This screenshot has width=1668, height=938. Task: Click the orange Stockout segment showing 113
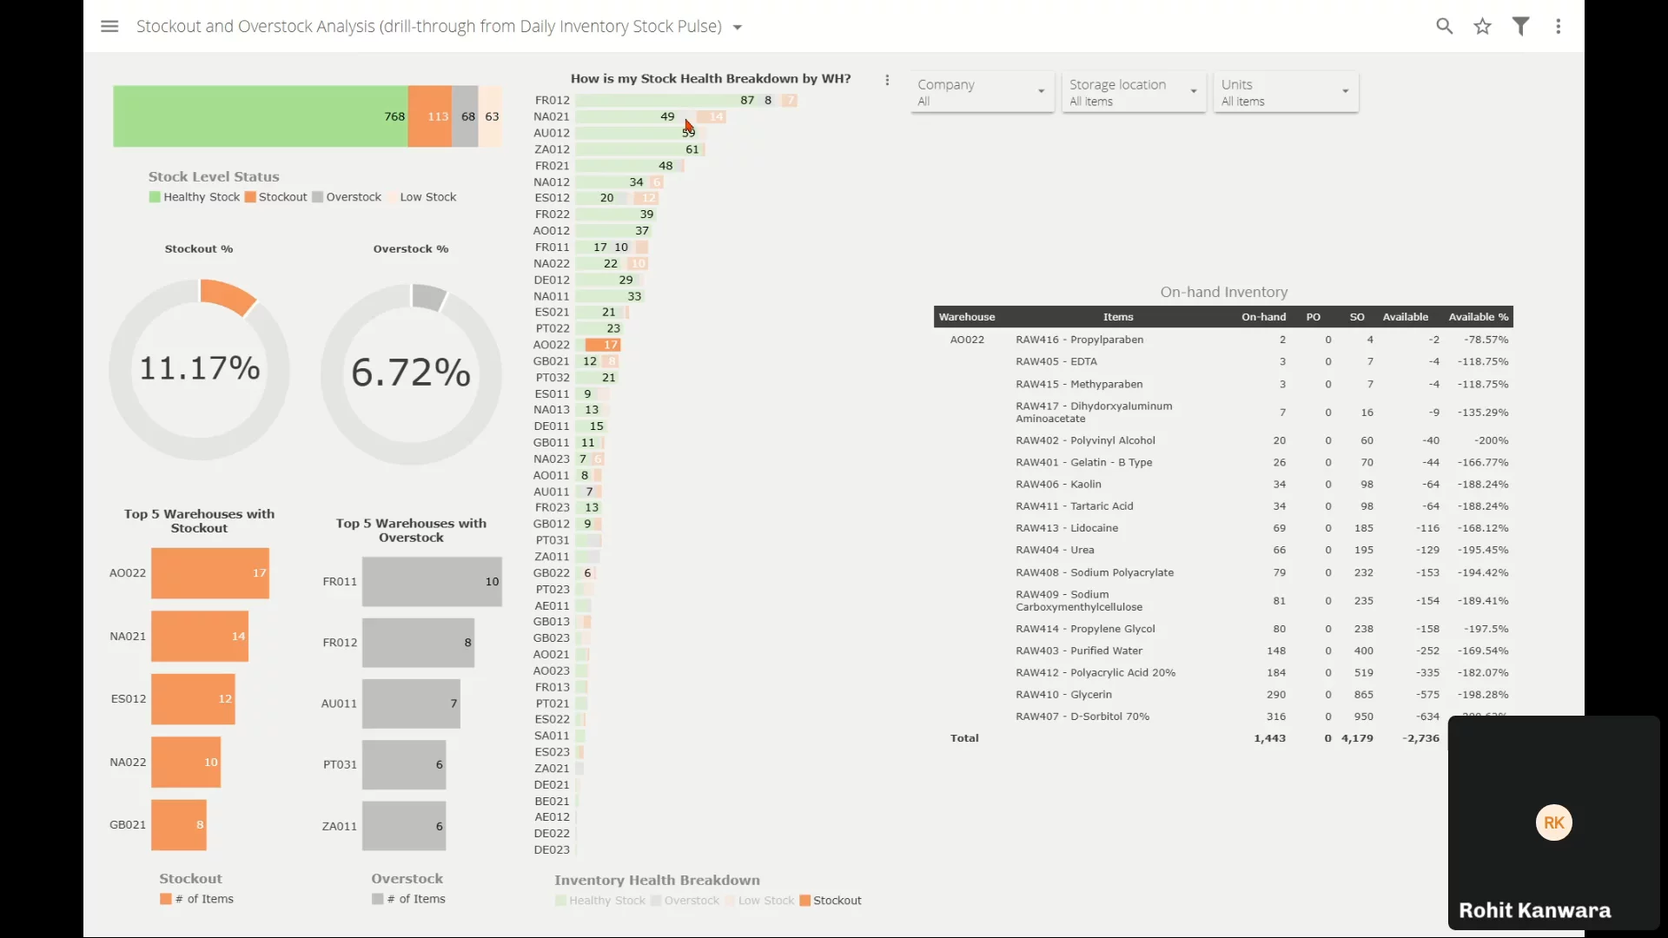(429, 116)
